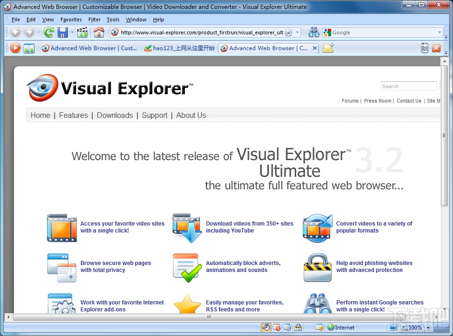Go back with the Back arrow
This screenshot has width=453, height=336.
[x=15, y=32]
